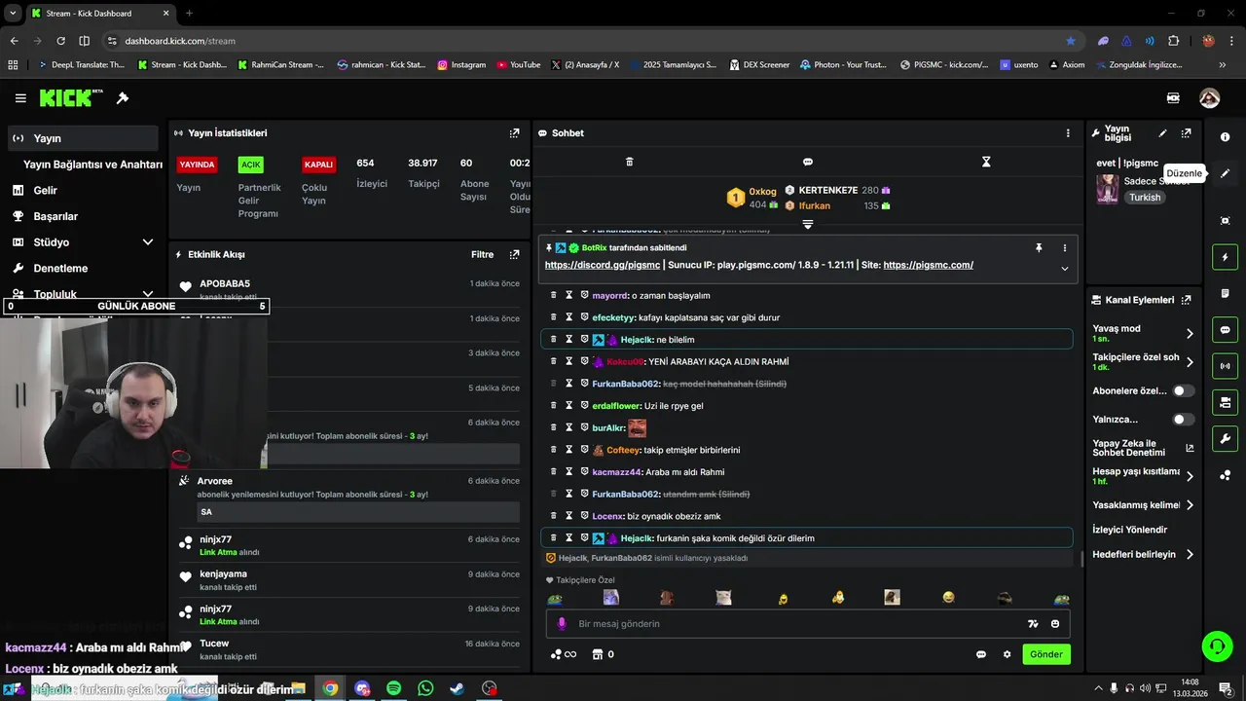Click the Düzenle pencil in right sidebar

tap(1225, 173)
